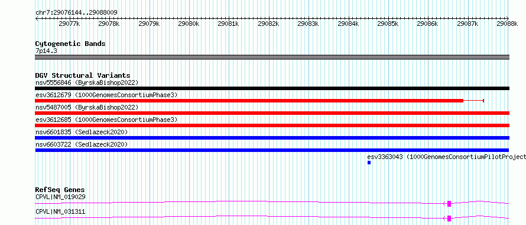Click the 29087k ruler tick label
Viewport: 526px width, 225px height.
[467, 24]
